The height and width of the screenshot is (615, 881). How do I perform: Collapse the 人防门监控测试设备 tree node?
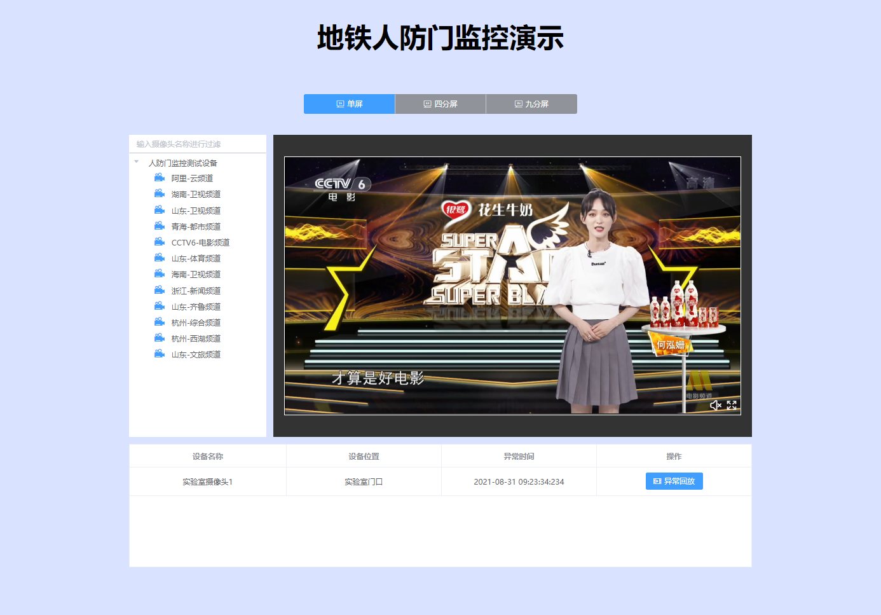(136, 162)
